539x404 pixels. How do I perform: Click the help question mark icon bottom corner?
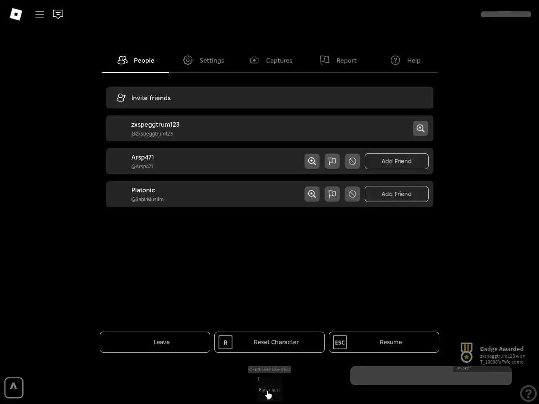(x=528, y=393)
